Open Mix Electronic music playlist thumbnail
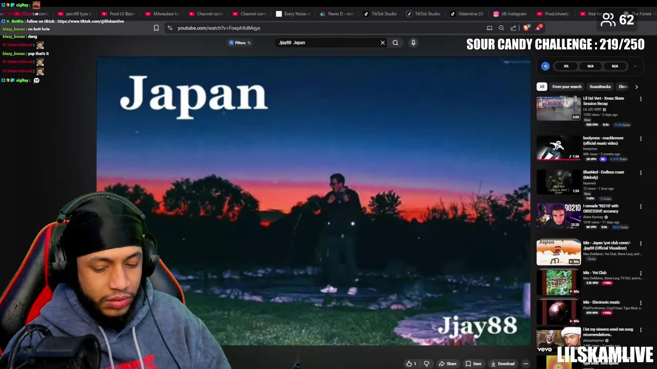Screen dimensions: 657x369 coord(558,311)
